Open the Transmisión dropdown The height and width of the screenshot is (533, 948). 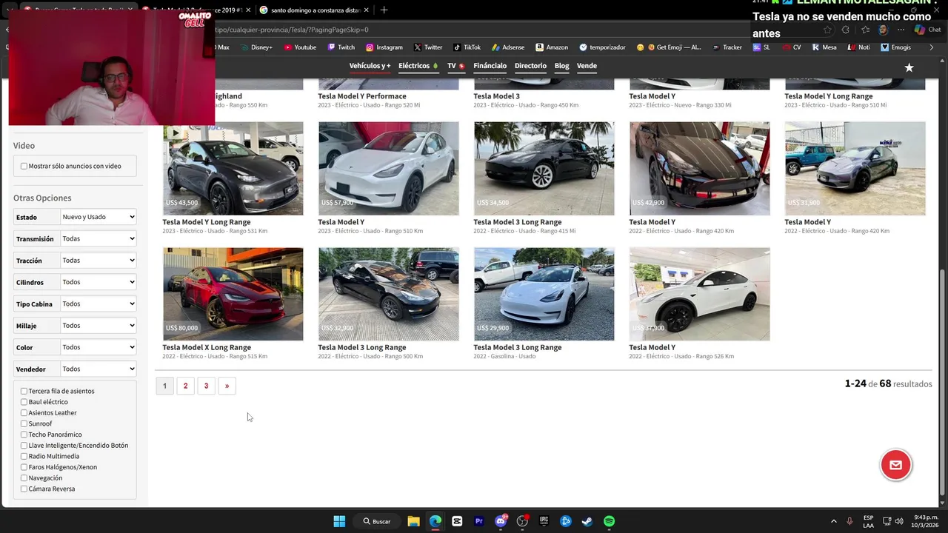click(99, 238)
